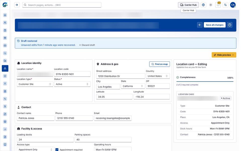
Task: Click the Loading docks field
Action: 45,140
